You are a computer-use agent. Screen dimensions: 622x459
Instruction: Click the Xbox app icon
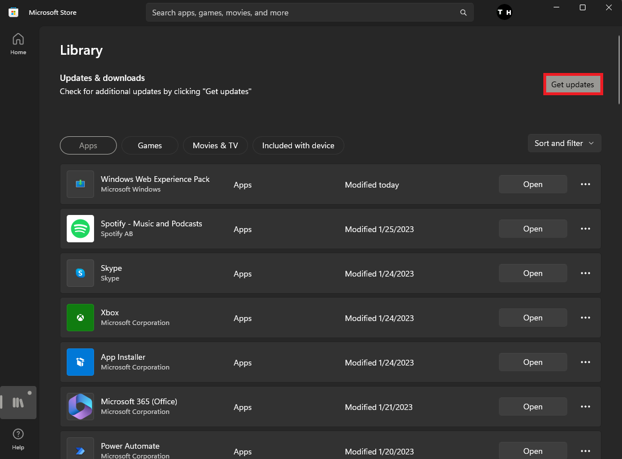[x=80, y=318]
